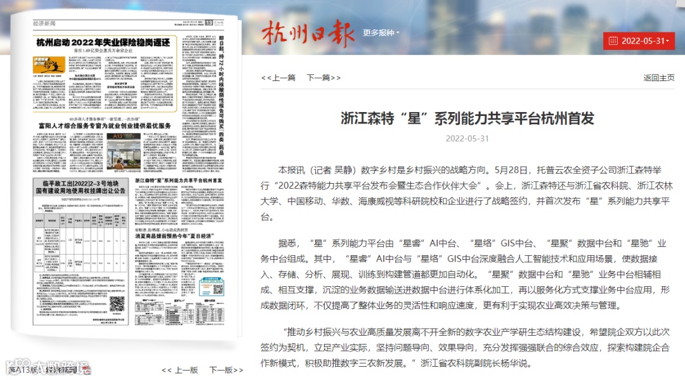This screenshot has width=685, height=380.
Task: Click the QR code box in 消夏商品 article
Action: click(211, 287)
